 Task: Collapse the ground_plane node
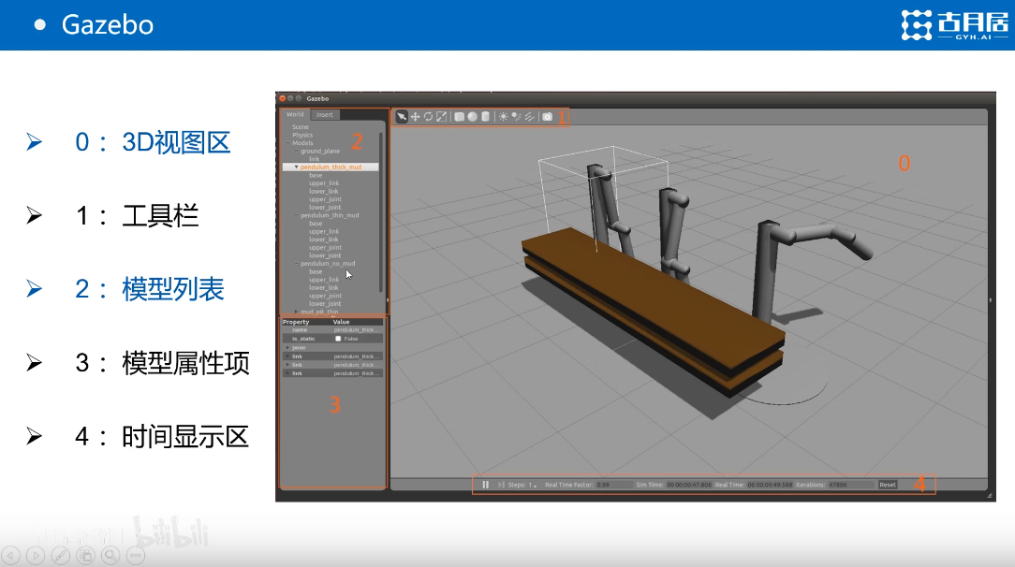tap(297, 151)
